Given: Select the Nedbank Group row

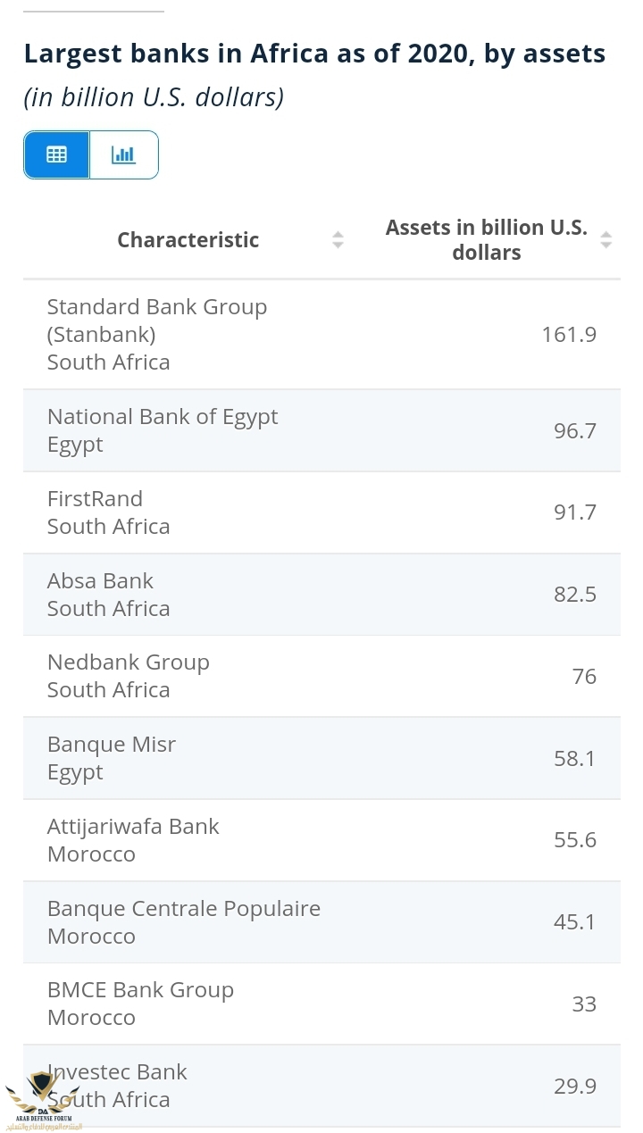Looking at the screenshot, I should (321, 676).
